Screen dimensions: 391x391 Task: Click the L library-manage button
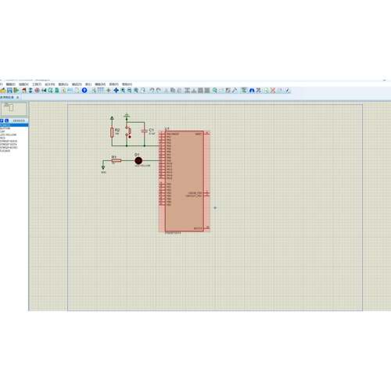[x=6, y=120]
